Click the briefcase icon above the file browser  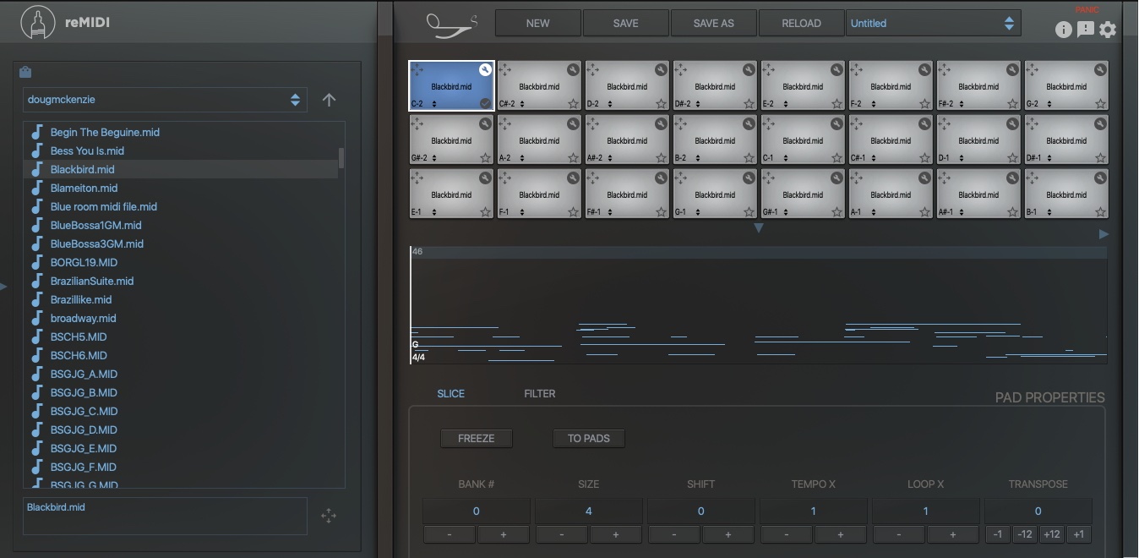pyautogui.click(x=25, y=73)
